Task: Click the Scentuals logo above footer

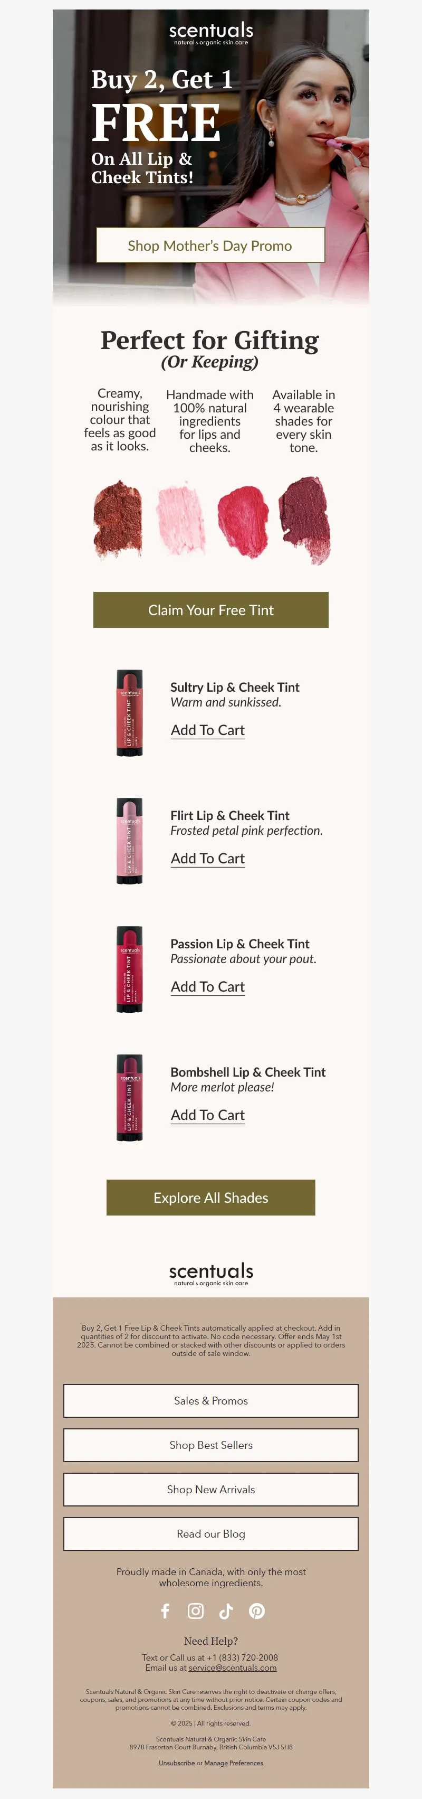Action: 210,1273
